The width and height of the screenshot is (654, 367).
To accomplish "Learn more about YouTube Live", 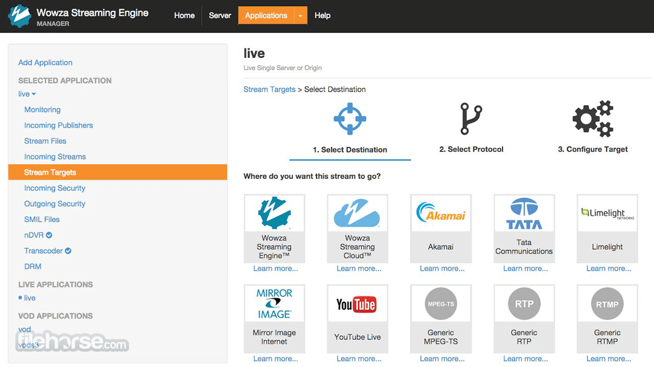I will click(359, 359).
